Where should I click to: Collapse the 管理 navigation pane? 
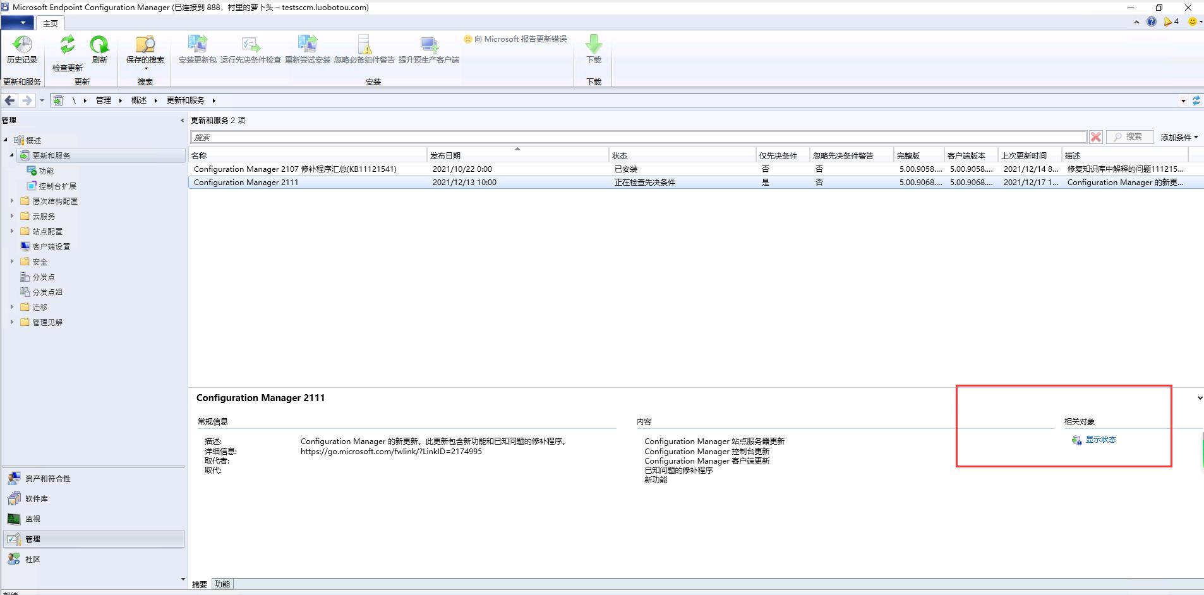click(183, 120)
